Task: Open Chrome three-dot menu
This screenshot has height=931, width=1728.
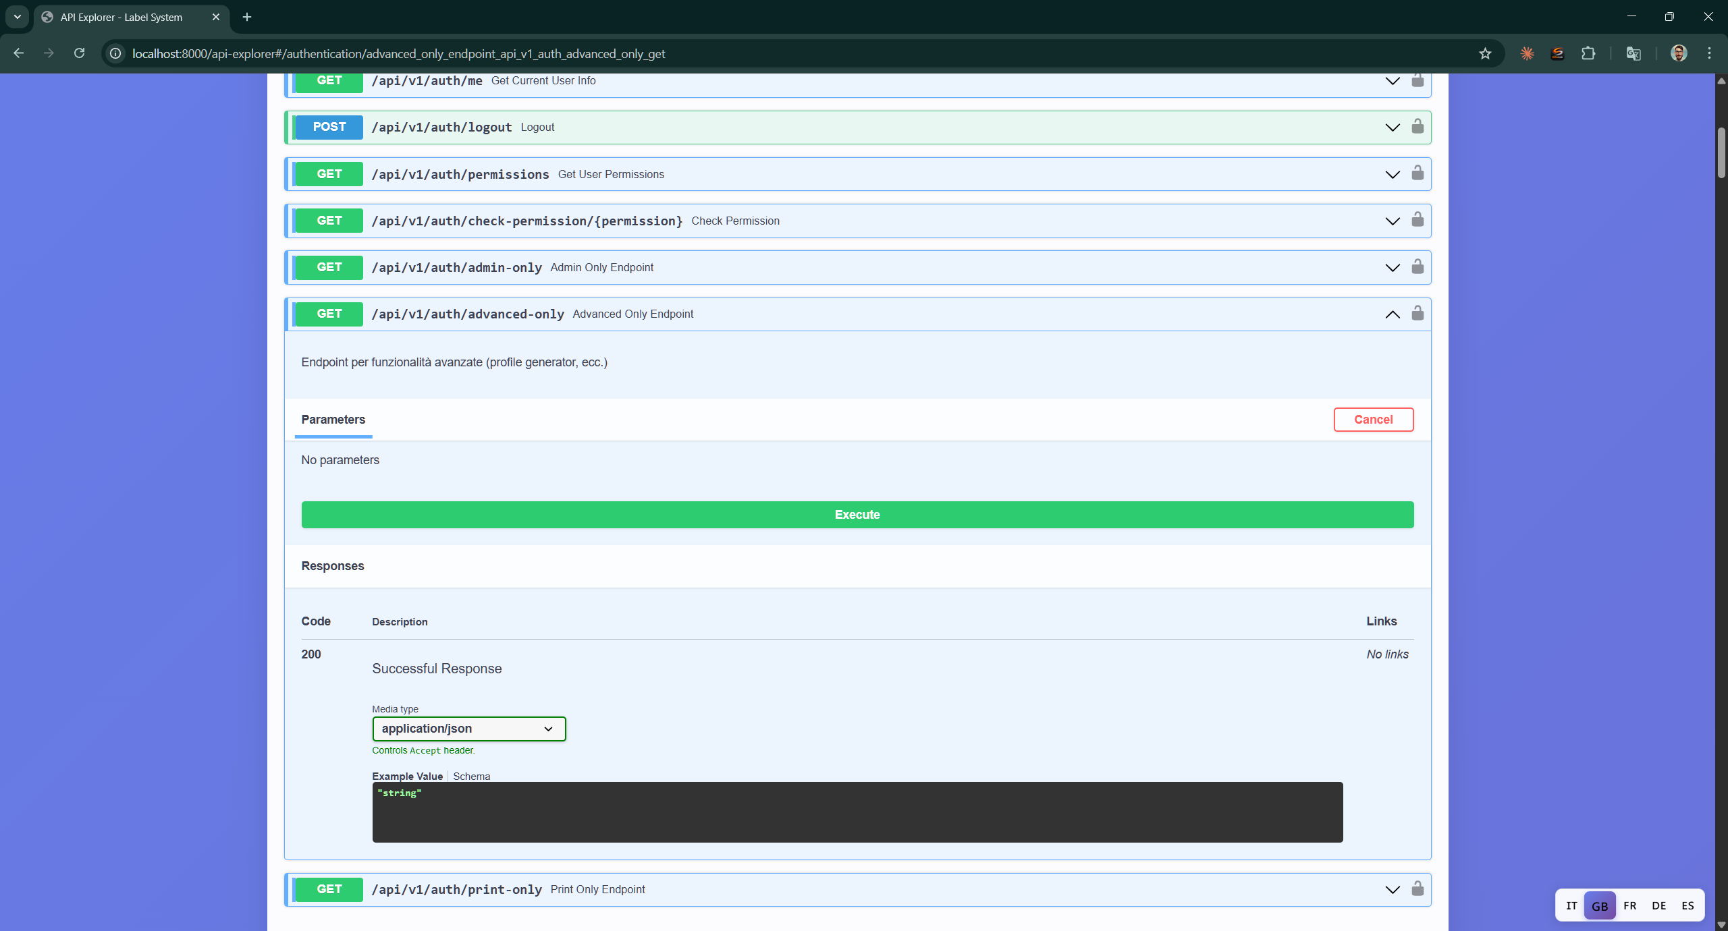Action: (1709, 53)
